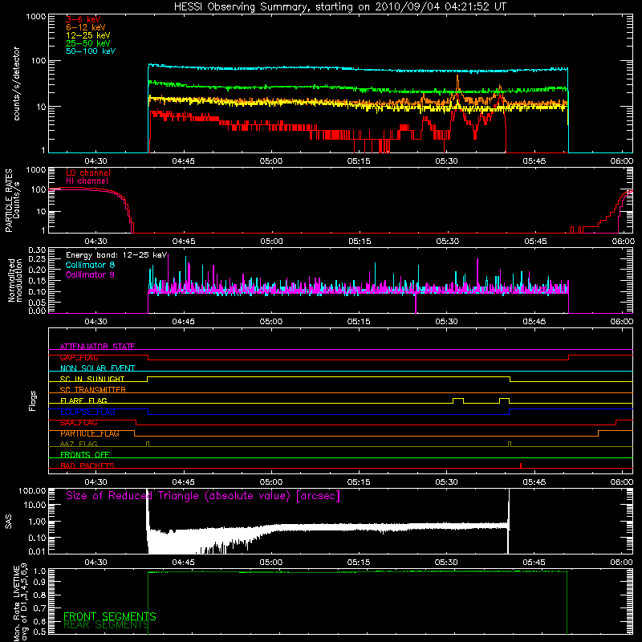The height and width of the screenshot is (642, 642).
Task: Click the ATTENUATOR_STATE flag label
Action: (97, 347)
